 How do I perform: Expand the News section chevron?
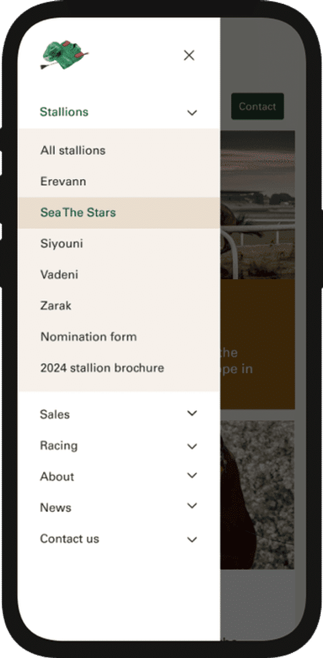pyautogui.click(x=192, y=506)
